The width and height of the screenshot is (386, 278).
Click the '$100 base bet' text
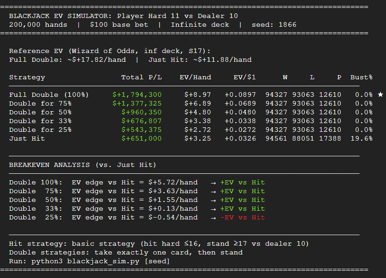pyautogui.click(x=119, y=25)
